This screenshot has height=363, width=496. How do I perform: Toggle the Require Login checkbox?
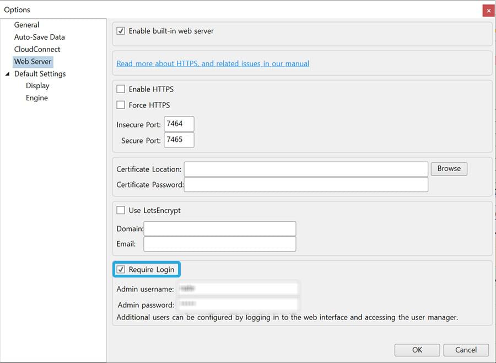(x=121, y=270)
